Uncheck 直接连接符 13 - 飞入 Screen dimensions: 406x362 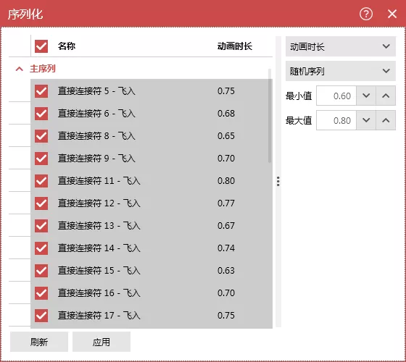tap(41, 226)
